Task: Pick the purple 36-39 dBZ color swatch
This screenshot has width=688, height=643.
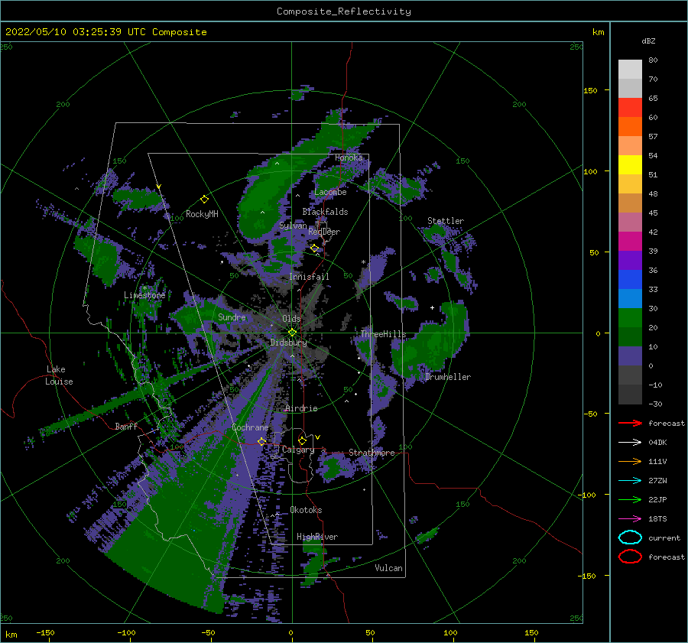Action: pyautogui.click(x=630, y=260)
